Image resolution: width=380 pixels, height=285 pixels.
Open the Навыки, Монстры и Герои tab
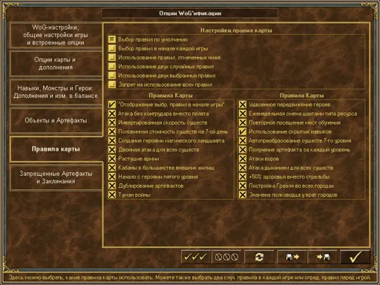pyautogui.click(x=56, y=92)
